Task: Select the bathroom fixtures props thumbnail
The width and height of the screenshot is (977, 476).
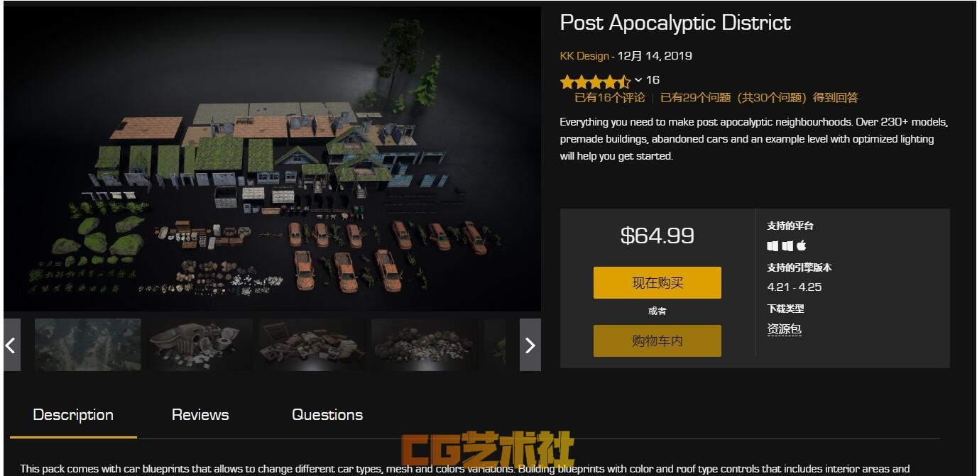Action: pos(200,345)
